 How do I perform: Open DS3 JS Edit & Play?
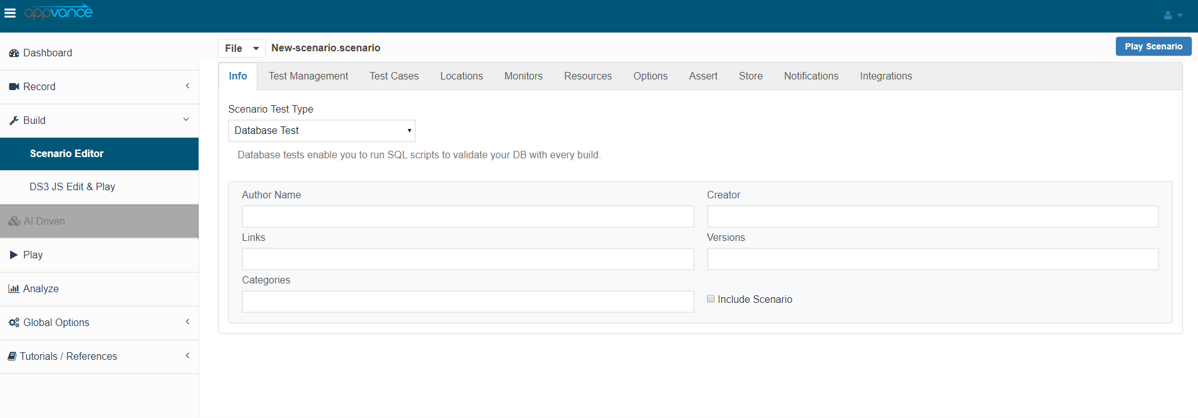point(99,187)
